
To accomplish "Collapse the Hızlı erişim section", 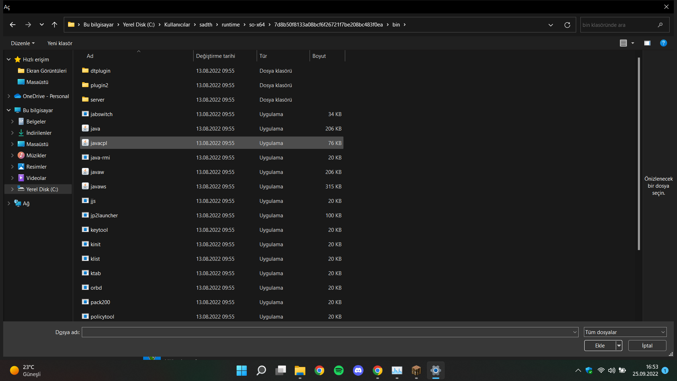I will (9, 60).
